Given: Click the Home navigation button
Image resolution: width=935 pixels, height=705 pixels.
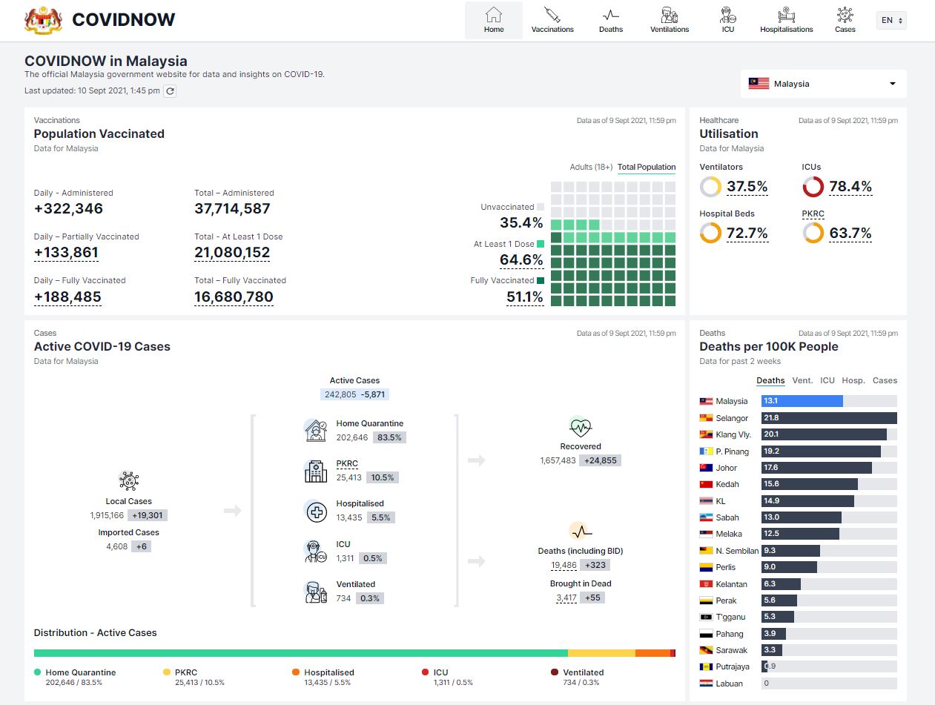Looking at the screenshot, I should [493, 21].
